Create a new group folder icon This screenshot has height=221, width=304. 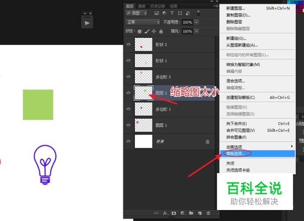pos(191,213)
